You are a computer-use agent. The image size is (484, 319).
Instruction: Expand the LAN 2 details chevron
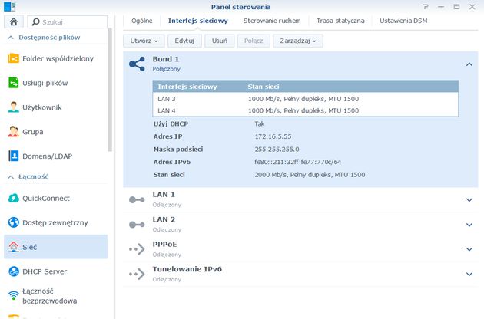click(469, 225)
